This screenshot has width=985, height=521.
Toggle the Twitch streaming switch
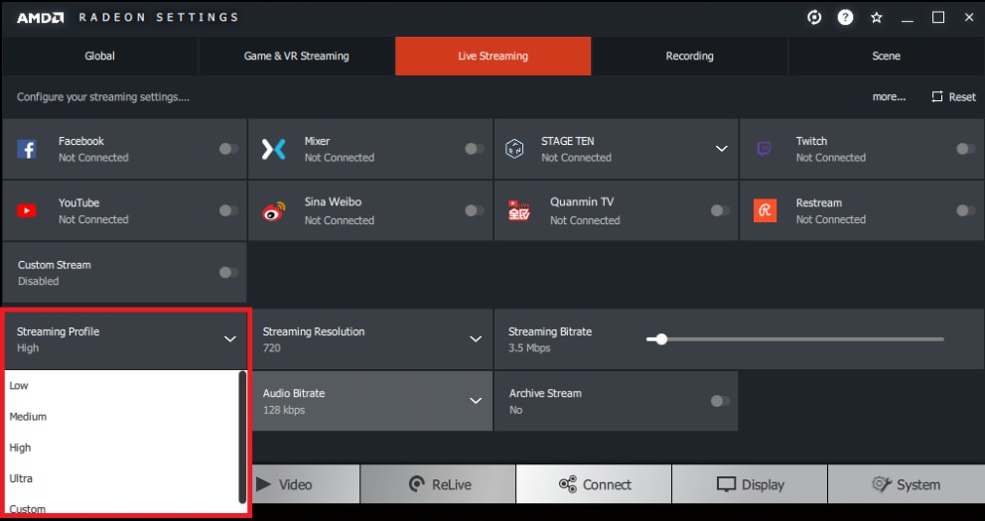(965, 149)
